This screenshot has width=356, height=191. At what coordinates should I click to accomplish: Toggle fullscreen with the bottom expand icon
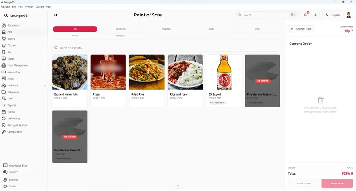pos(178,184)
